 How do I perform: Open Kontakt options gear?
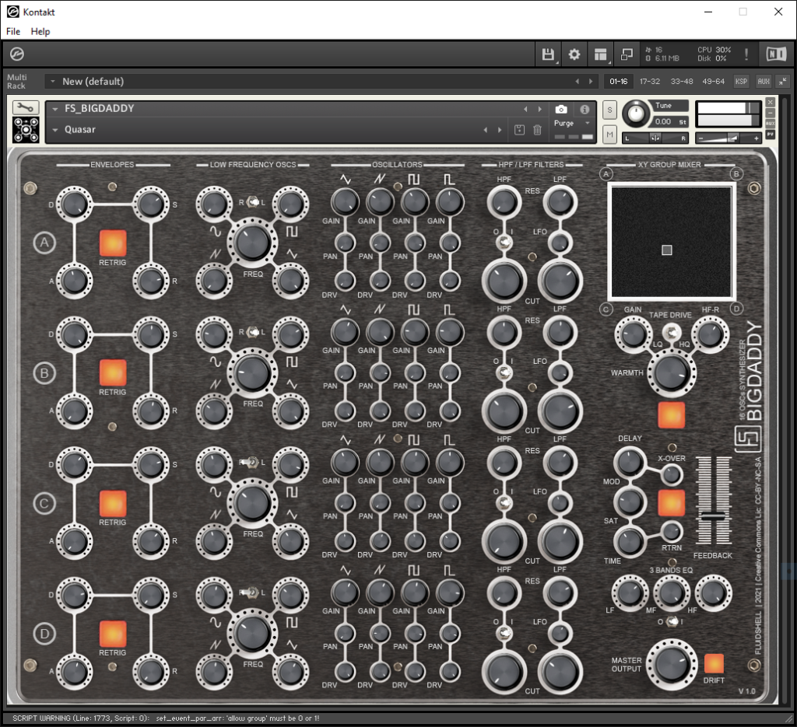click(x=574, y=54)
